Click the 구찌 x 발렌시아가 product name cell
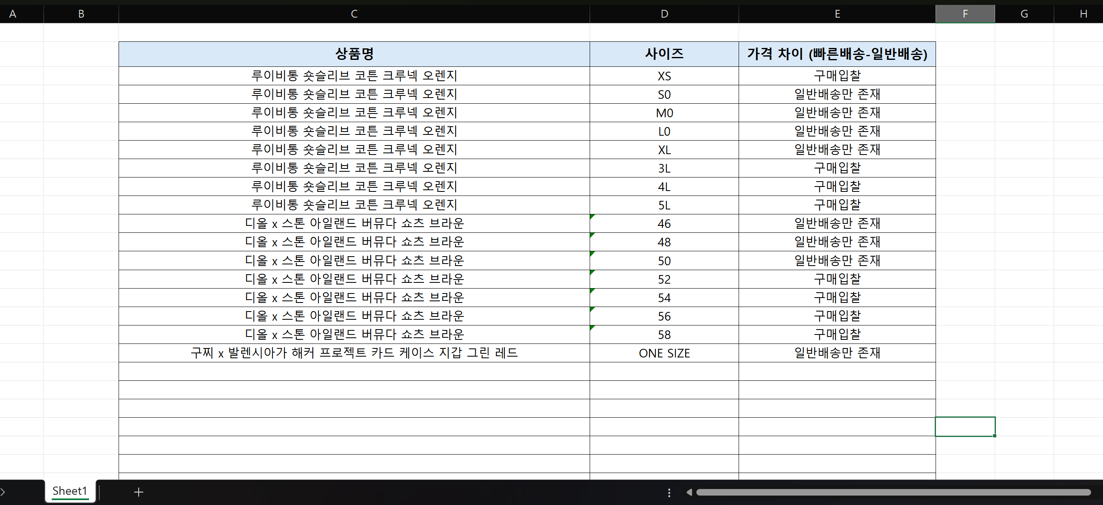Screen dimensions: 1103x505 pyautogui.click(x=354, y=353)
